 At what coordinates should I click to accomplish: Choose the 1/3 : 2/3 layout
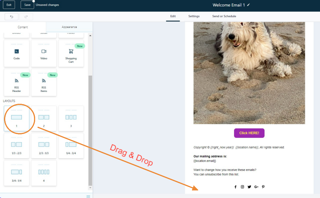(17, 146)
